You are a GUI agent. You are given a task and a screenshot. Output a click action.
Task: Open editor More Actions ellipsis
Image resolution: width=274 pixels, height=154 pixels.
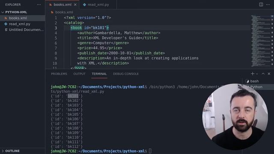coord(268,5)
